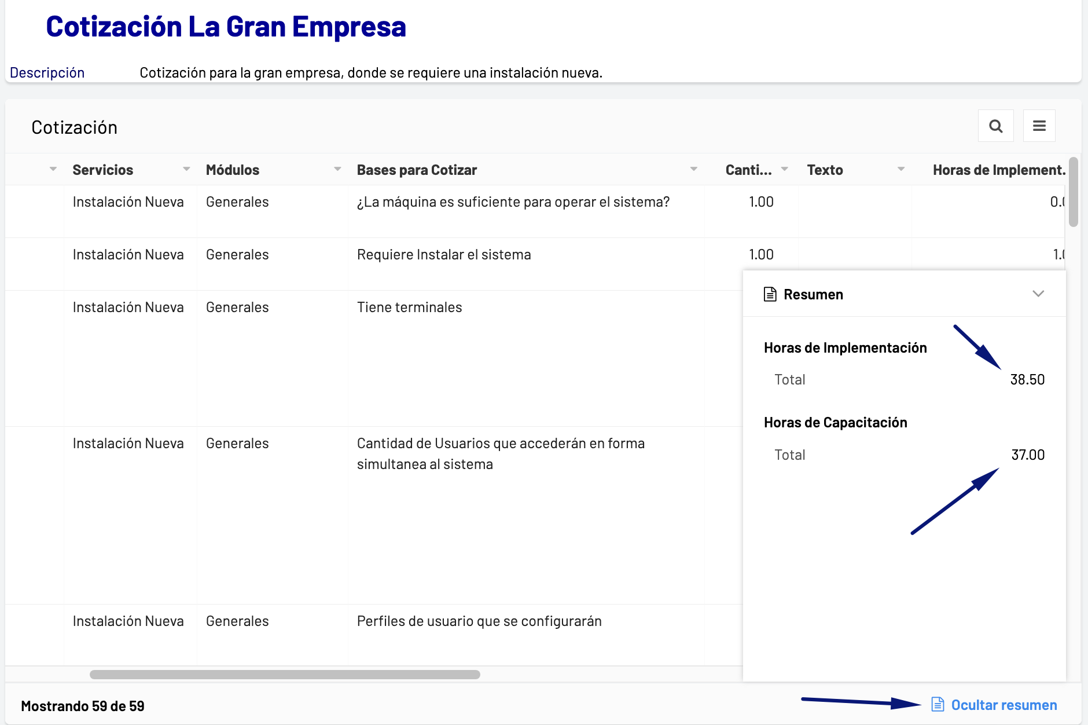The width and height of the screenshot is (1088, 725).
Task: Click the Bases para Cotizar header
Action: pos(417,170)
